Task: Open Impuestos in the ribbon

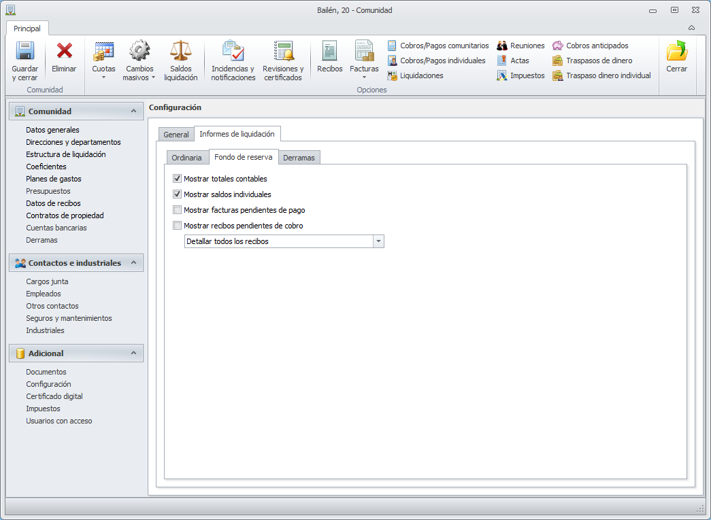Action: point(520,75)
